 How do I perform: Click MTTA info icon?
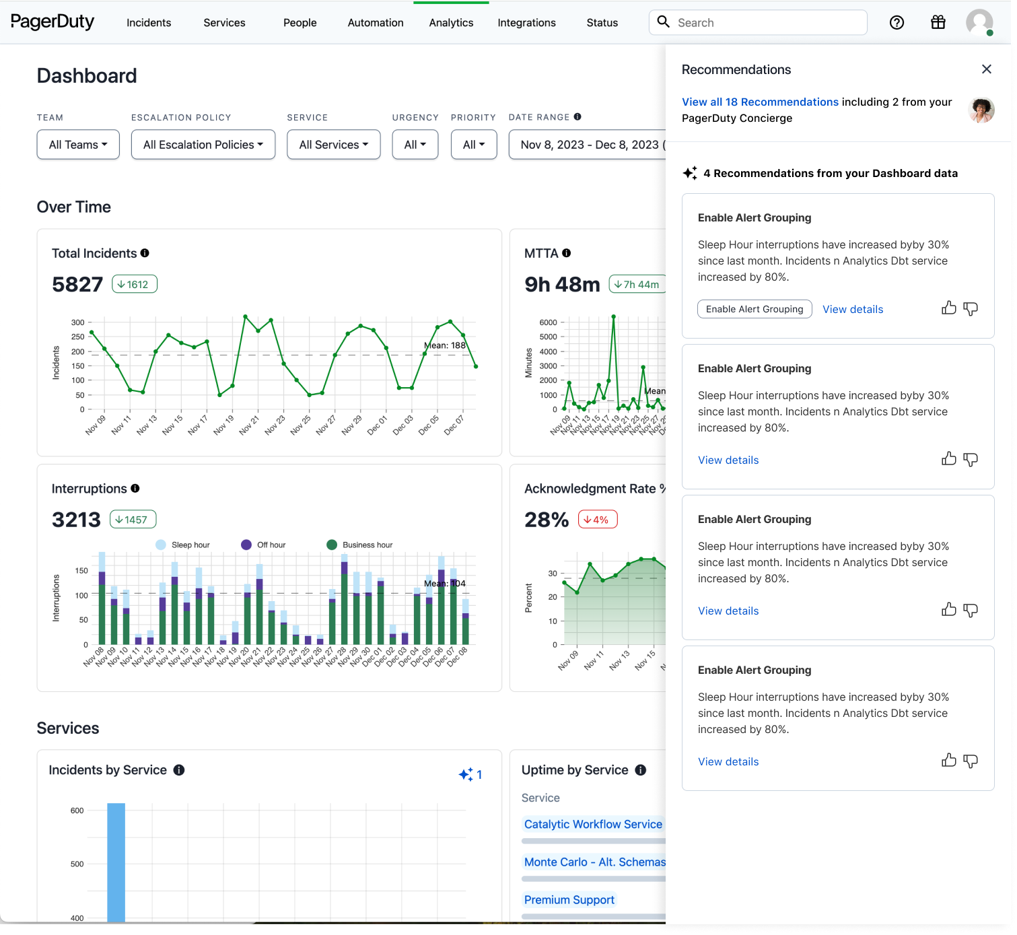point(566,253)
